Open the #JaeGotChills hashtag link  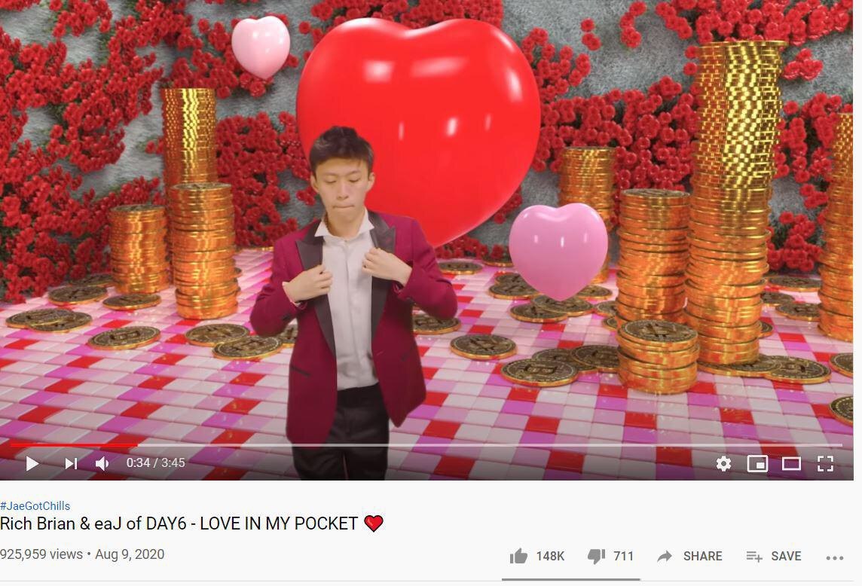[x=35, y=505]
